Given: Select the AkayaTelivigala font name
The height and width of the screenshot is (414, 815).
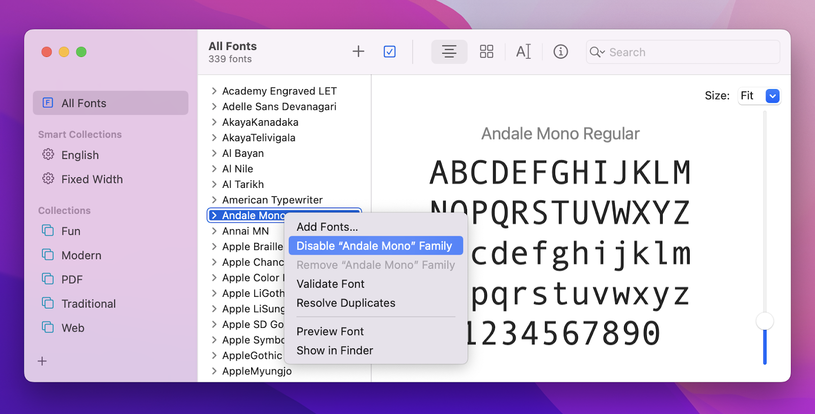Looking at the screenshot, I should [x=259, y=137].
